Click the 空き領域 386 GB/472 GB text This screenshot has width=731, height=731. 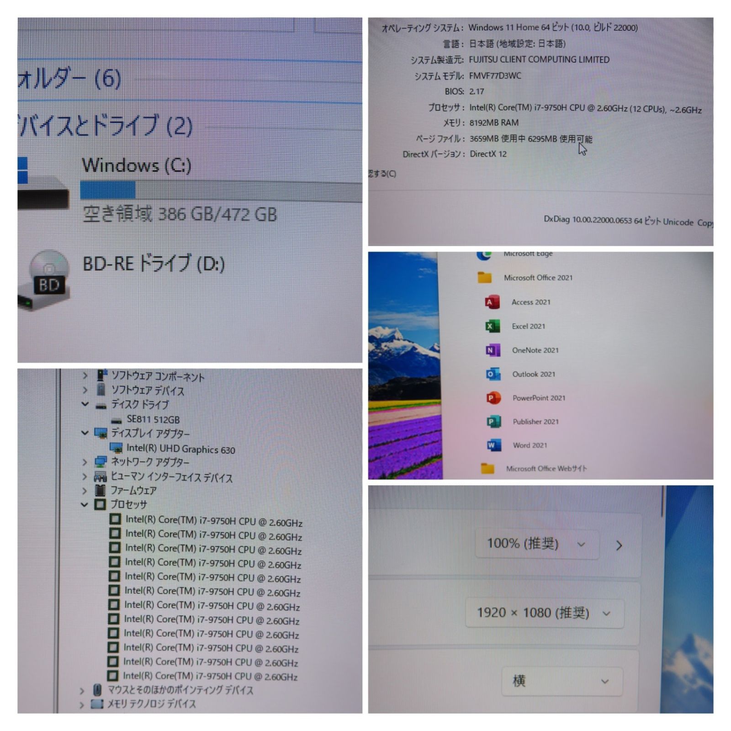click(x=180, y=214)
